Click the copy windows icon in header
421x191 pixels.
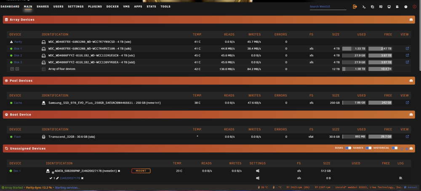[x=373, y=7]
